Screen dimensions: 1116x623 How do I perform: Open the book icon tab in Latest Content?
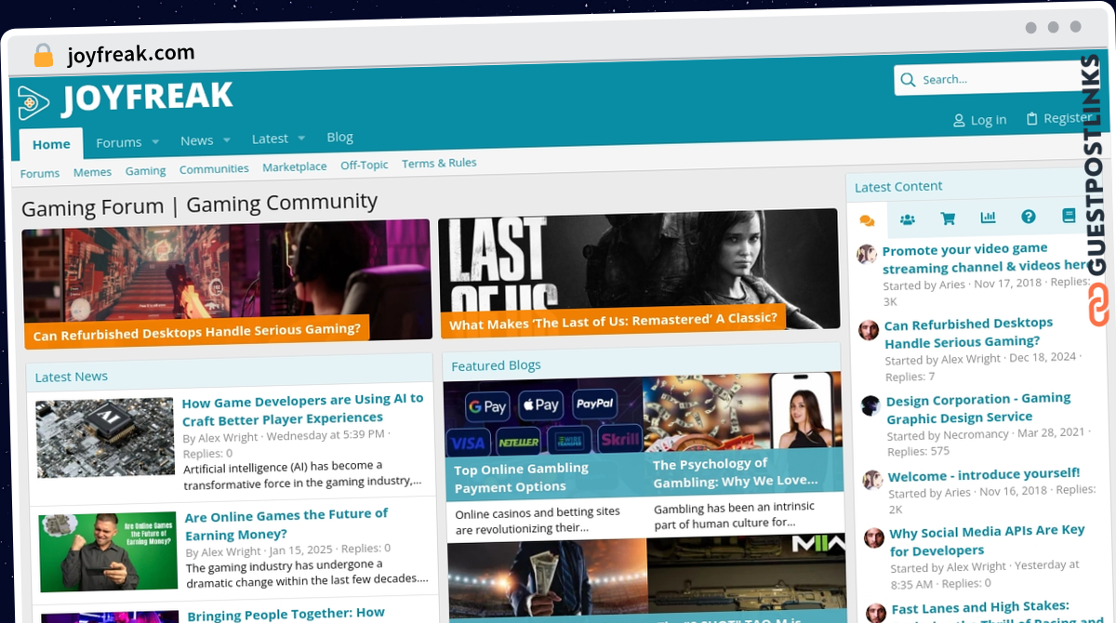click(1069, 216)
